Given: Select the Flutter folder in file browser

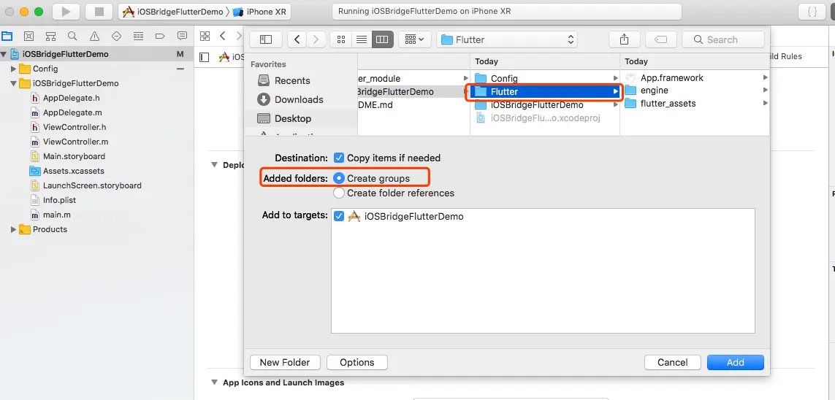Looking at the screenshot, I should click(546, 91).
